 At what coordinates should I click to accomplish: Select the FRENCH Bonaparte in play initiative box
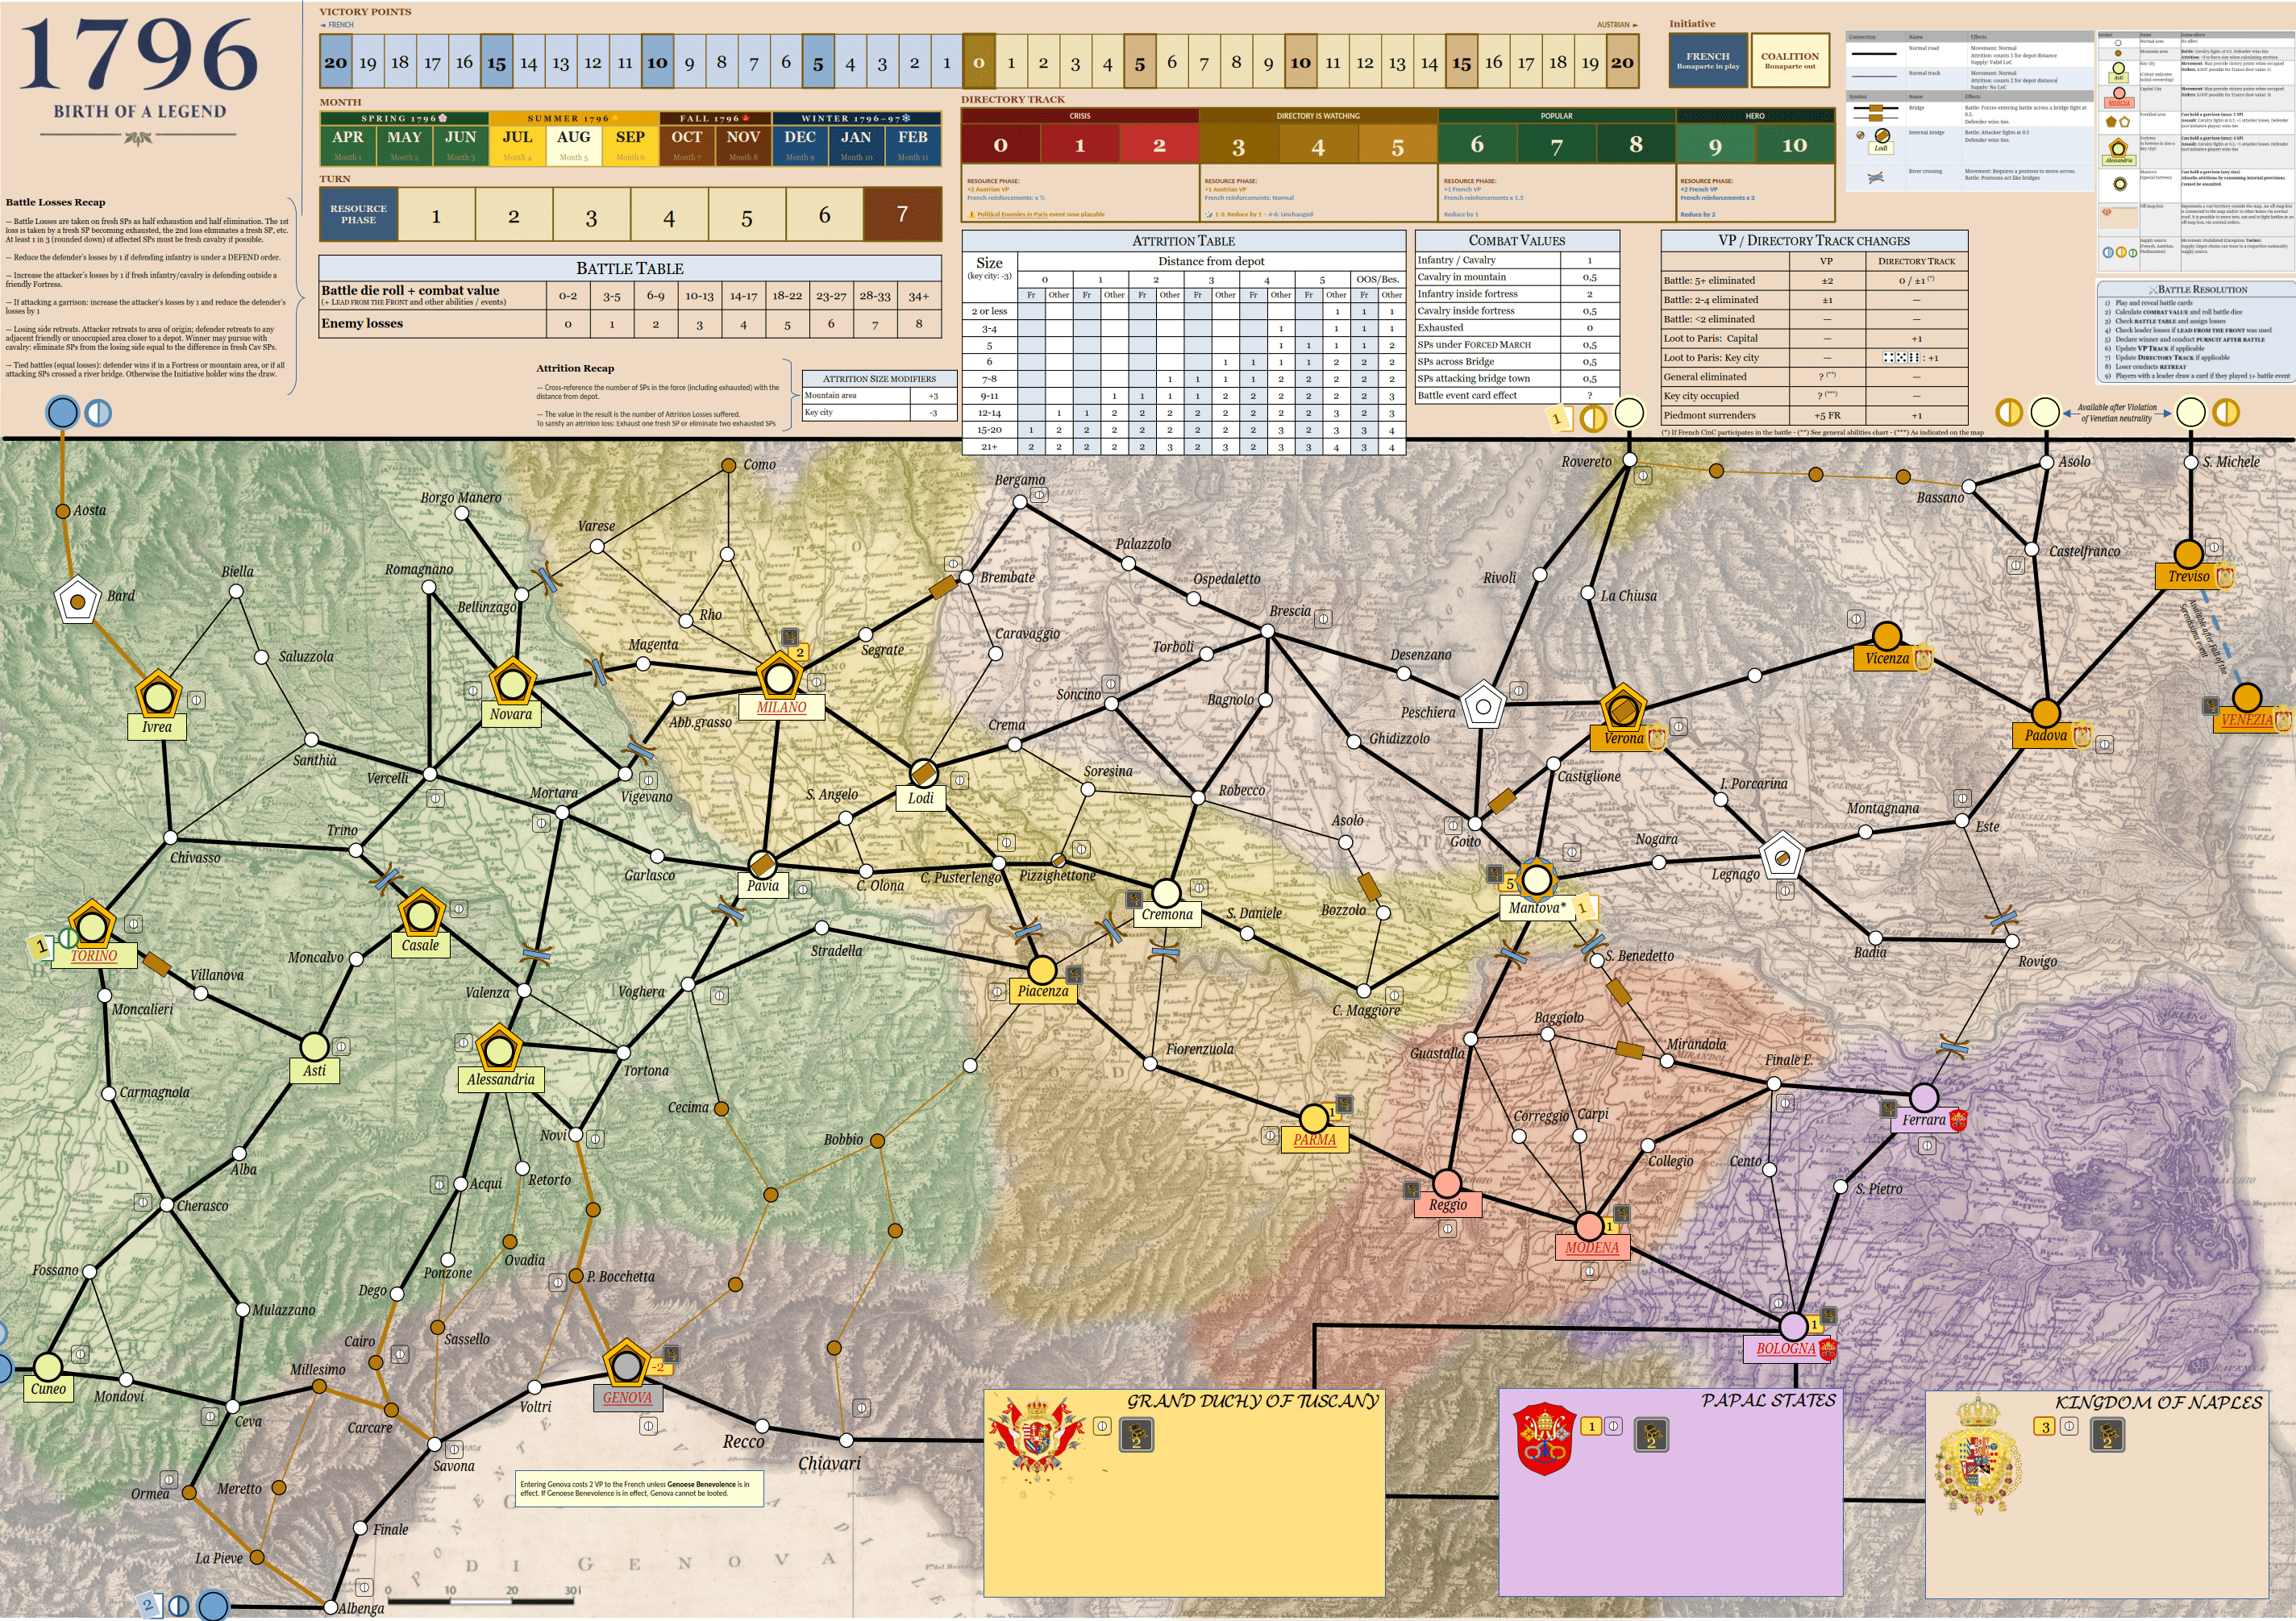(x=1708, y=60)
